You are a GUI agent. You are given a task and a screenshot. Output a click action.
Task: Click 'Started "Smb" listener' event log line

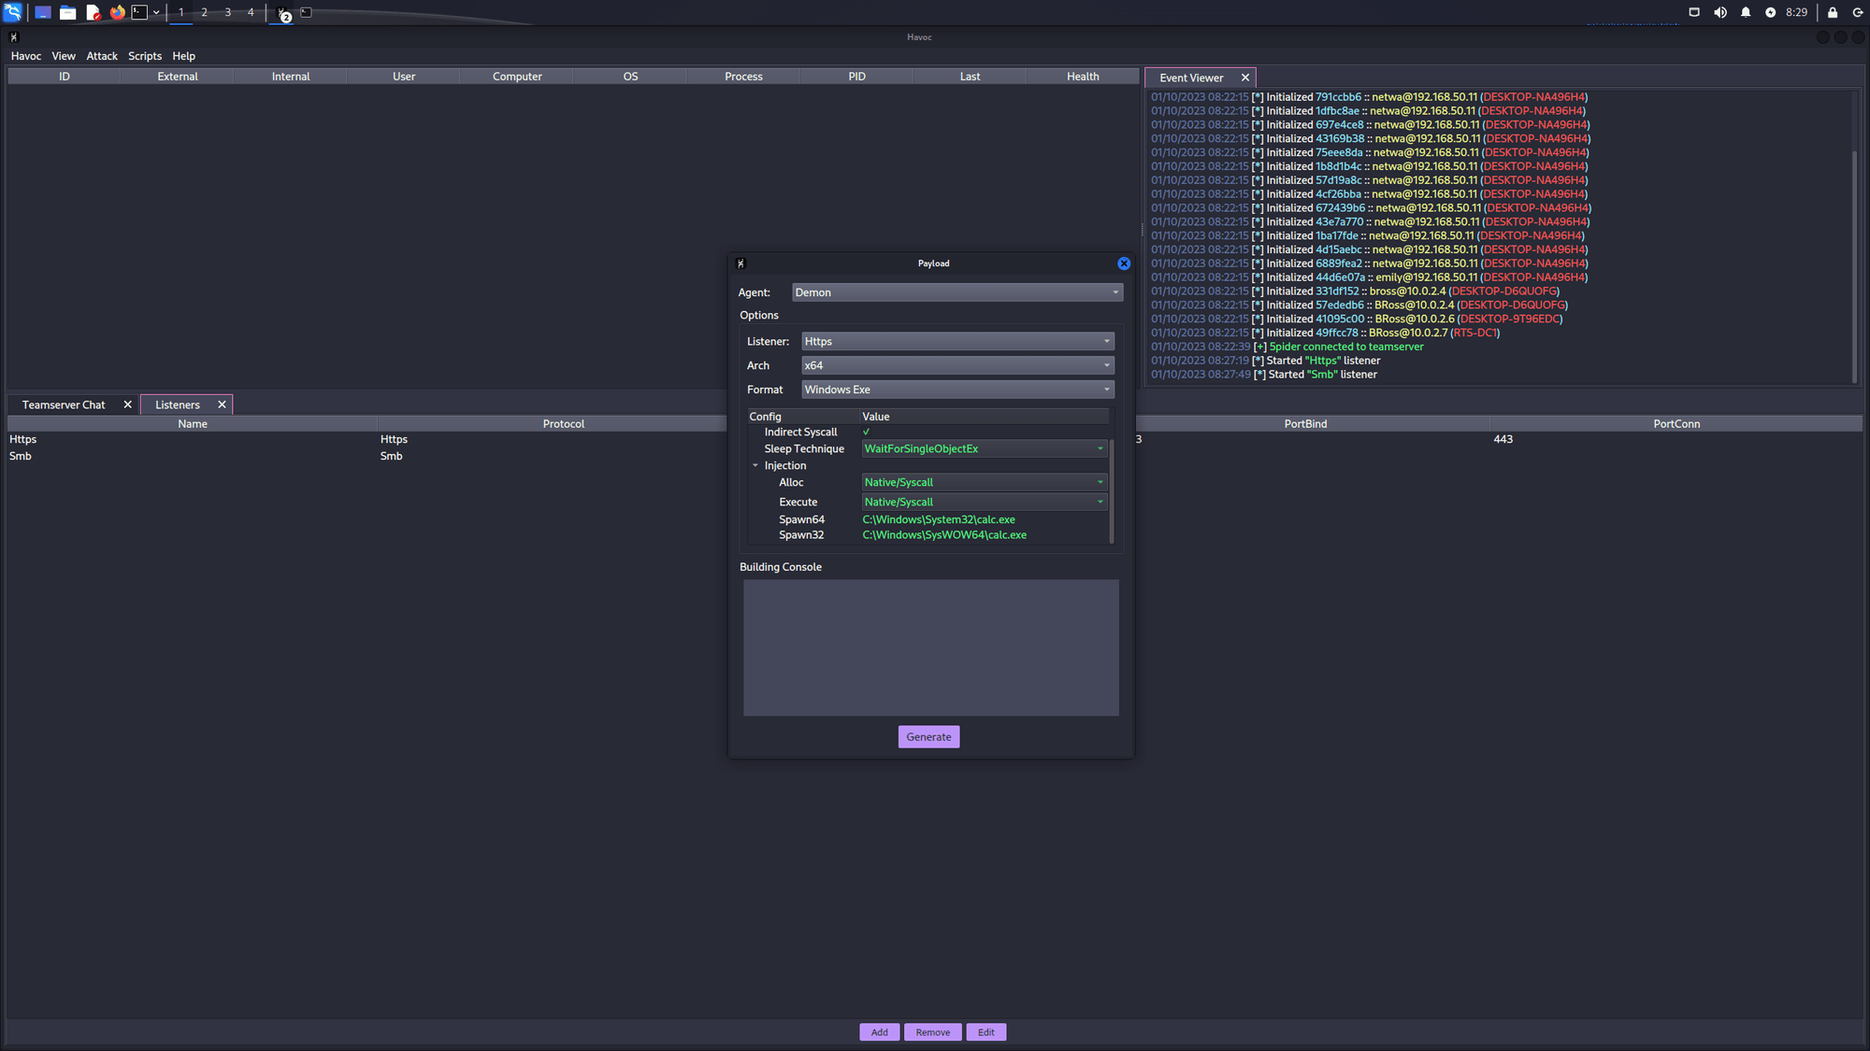click(x=1322, y=375)
